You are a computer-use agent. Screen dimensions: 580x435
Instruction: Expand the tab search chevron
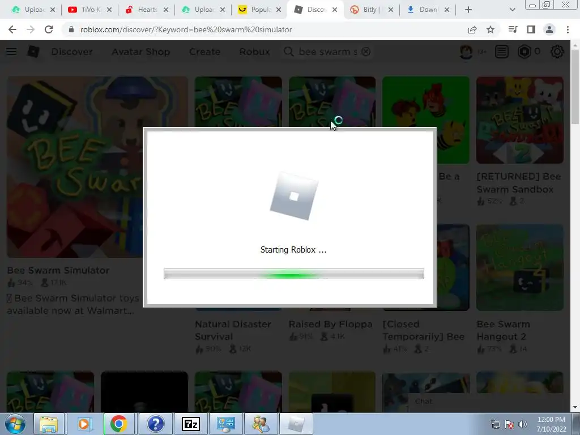512,10
